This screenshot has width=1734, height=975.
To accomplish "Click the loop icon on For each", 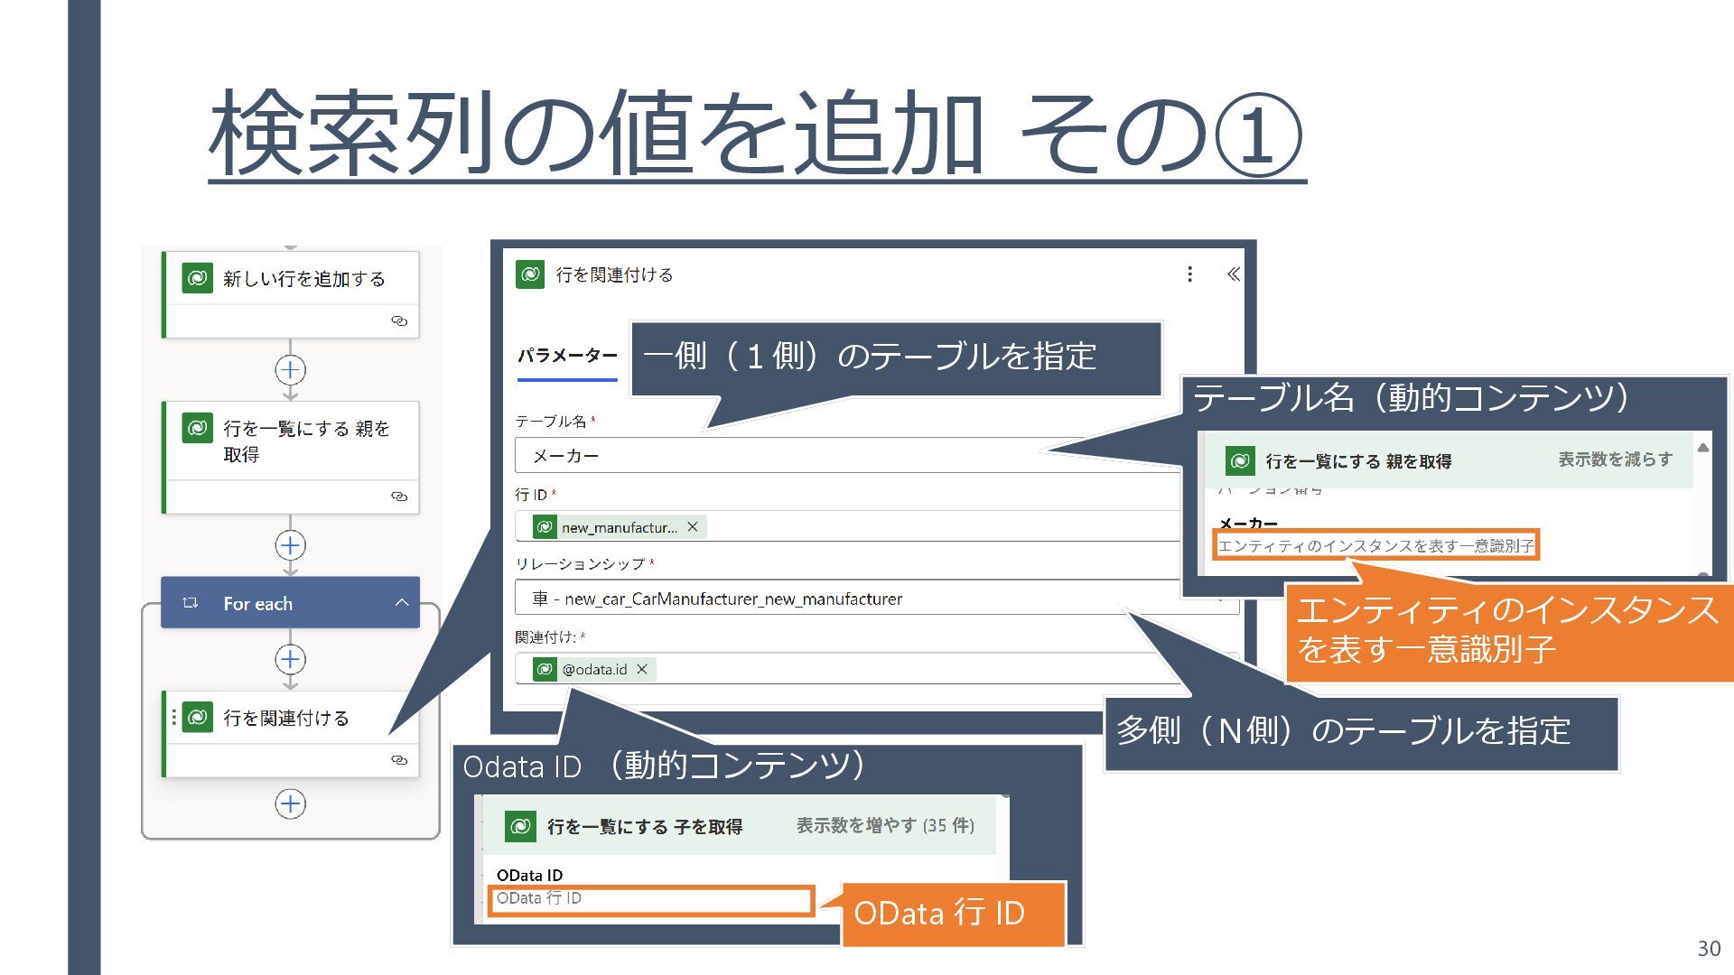I will [x=191, y=603].
